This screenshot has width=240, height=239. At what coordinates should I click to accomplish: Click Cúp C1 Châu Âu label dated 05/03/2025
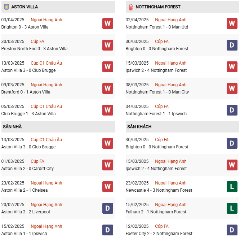pyautogui.click(x=46, y=107)
